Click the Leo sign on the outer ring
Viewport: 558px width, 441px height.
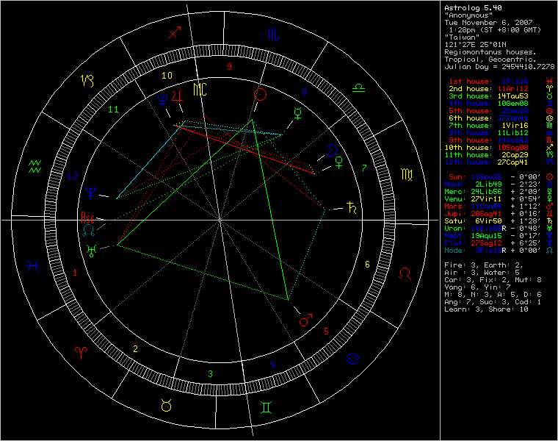pos(405,273)
